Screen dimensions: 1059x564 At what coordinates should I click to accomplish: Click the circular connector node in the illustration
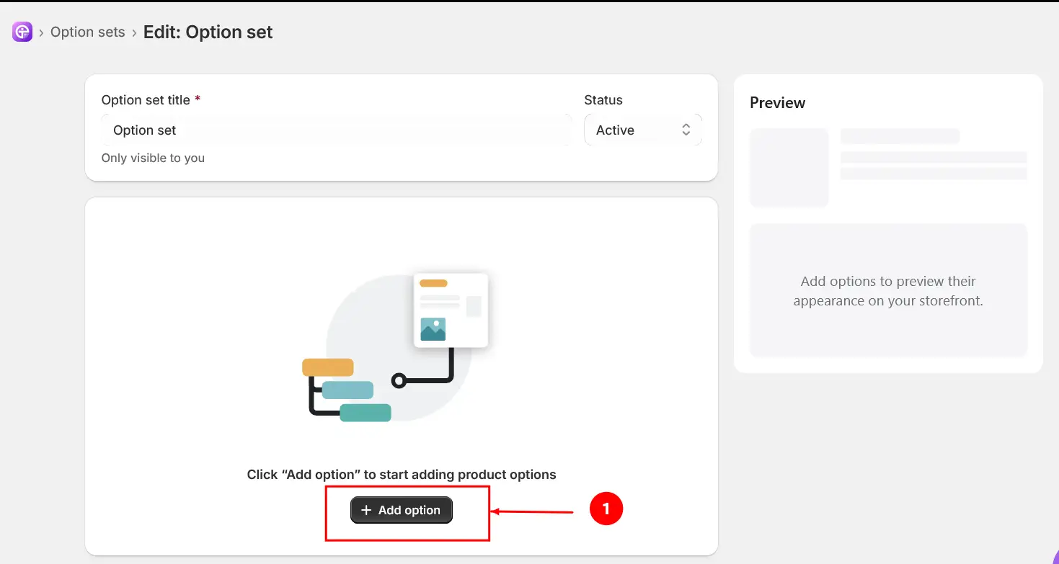(399, 380)
